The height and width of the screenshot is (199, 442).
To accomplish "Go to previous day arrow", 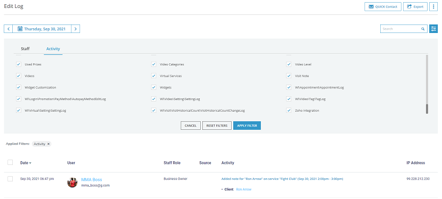I will 8,29.
